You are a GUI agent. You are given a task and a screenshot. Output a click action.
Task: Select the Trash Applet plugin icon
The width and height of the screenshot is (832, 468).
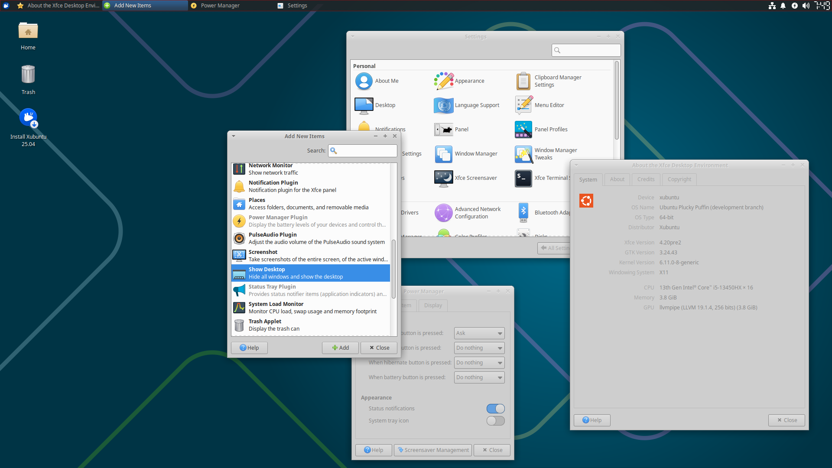click(x=239, y=325)
